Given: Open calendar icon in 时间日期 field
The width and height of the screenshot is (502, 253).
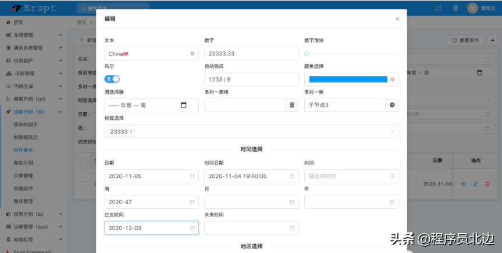Looking at the screenshot, I should [292, 176].
